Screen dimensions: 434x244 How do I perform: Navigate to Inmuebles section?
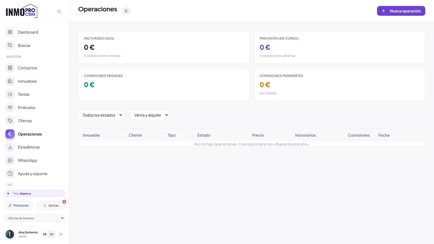[35, 81]
